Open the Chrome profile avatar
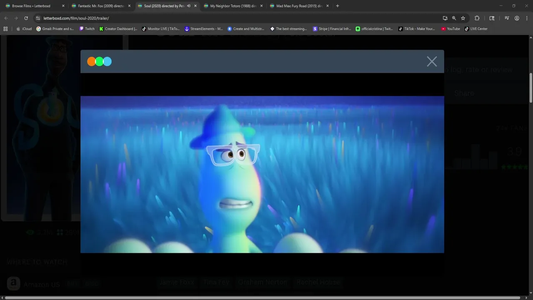The width and height of the screenshot is (533, 300). coord(517,18)
